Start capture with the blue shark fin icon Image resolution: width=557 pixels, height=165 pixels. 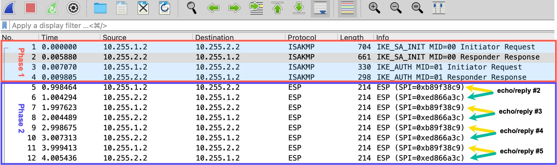[9, 8]
